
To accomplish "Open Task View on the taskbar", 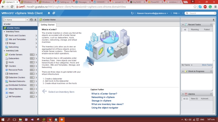I will click(x=14, y=119).
